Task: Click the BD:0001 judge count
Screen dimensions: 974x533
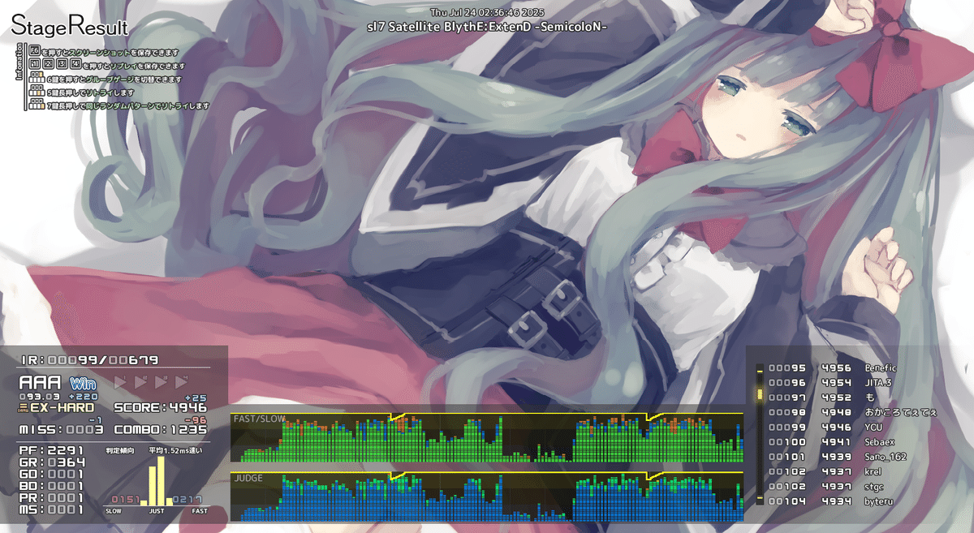Action: pyautogui.click(x=50, y=486)
